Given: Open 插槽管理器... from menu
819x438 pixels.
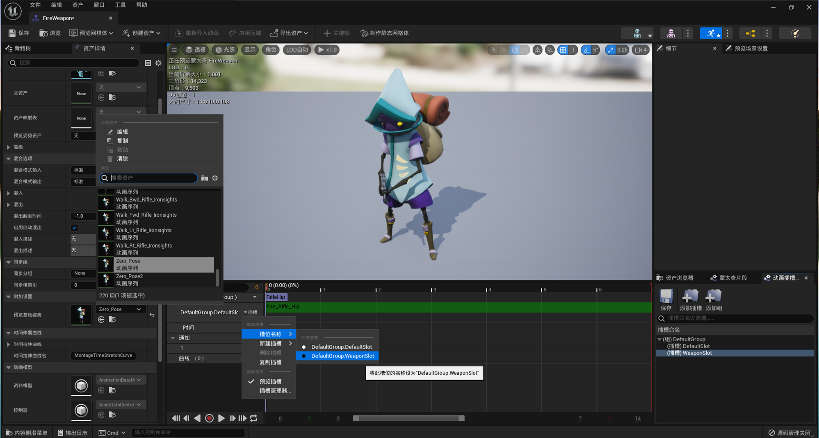Looking at the screenshot, I should pyautogui.click(x=269, y=391).
